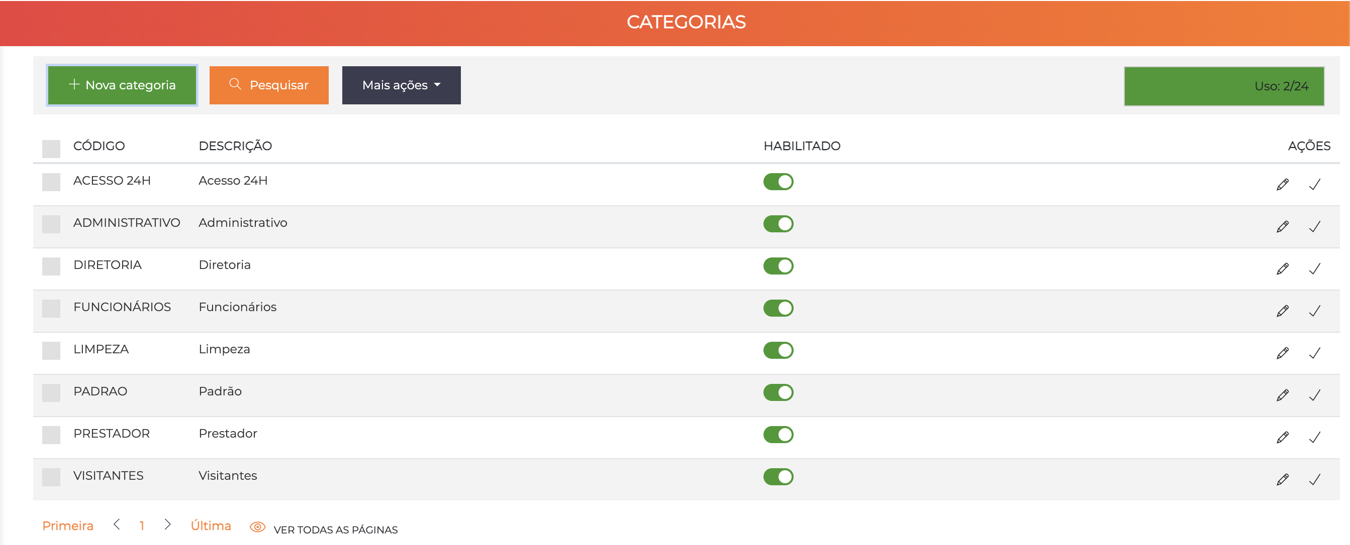Click the pencil edit icon for VISITANTES
Screen dimensions: 1350x545
pos(1282,479)
